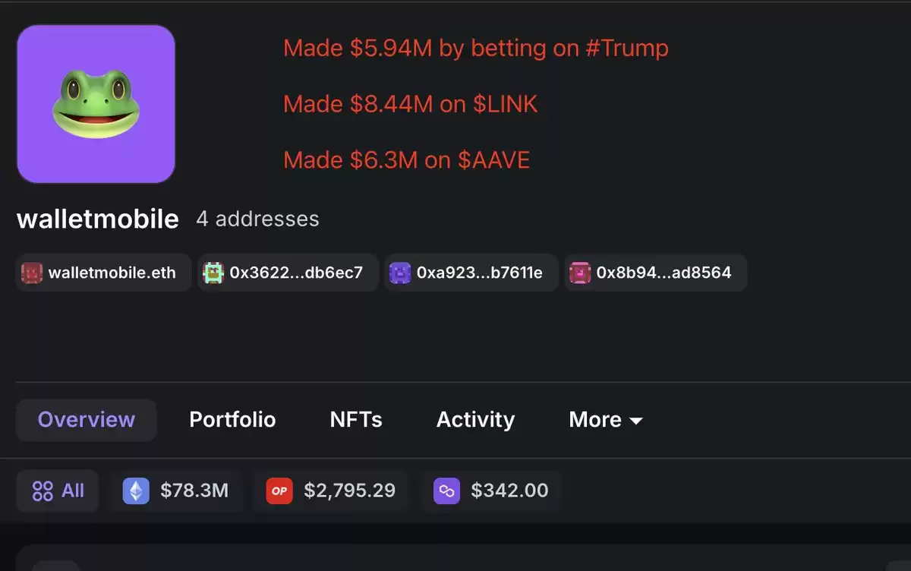Screen dimensions: 911x571
Task: Click the arrow next to More
Action: pos(636,421)
